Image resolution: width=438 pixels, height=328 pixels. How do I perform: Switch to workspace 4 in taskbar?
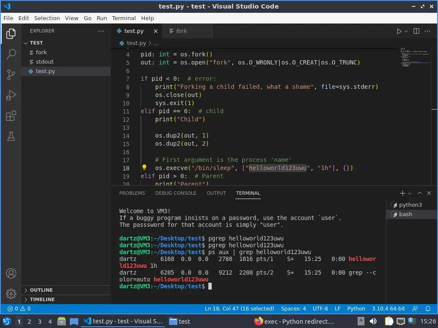pyautogui.click(x=50, y=322)
